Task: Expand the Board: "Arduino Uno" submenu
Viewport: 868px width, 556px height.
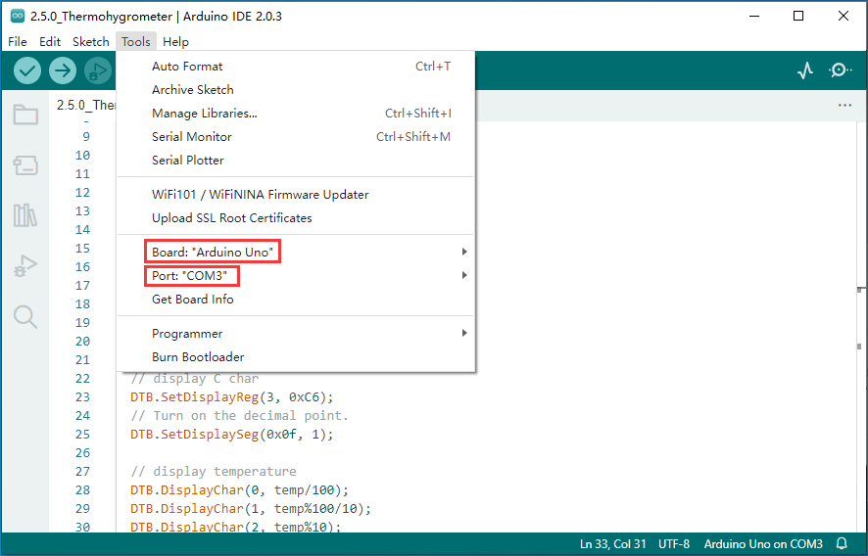Action: click(296, 253)
